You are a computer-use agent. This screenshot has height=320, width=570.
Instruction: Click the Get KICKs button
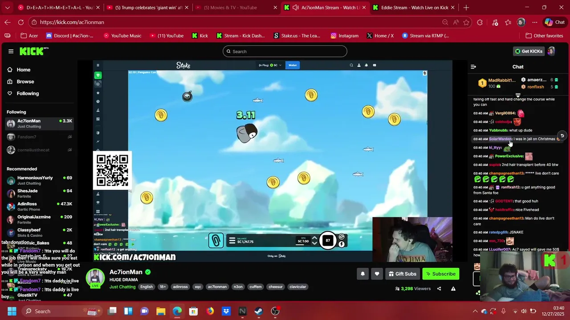click(529, 51)
